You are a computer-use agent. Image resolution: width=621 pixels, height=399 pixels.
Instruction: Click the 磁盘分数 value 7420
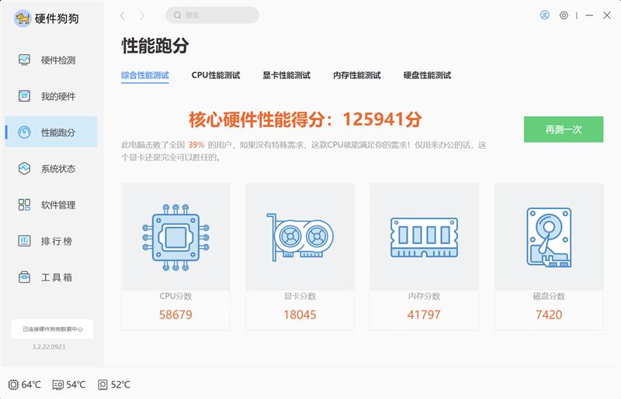pyautogui.click(x=549, y=315)
